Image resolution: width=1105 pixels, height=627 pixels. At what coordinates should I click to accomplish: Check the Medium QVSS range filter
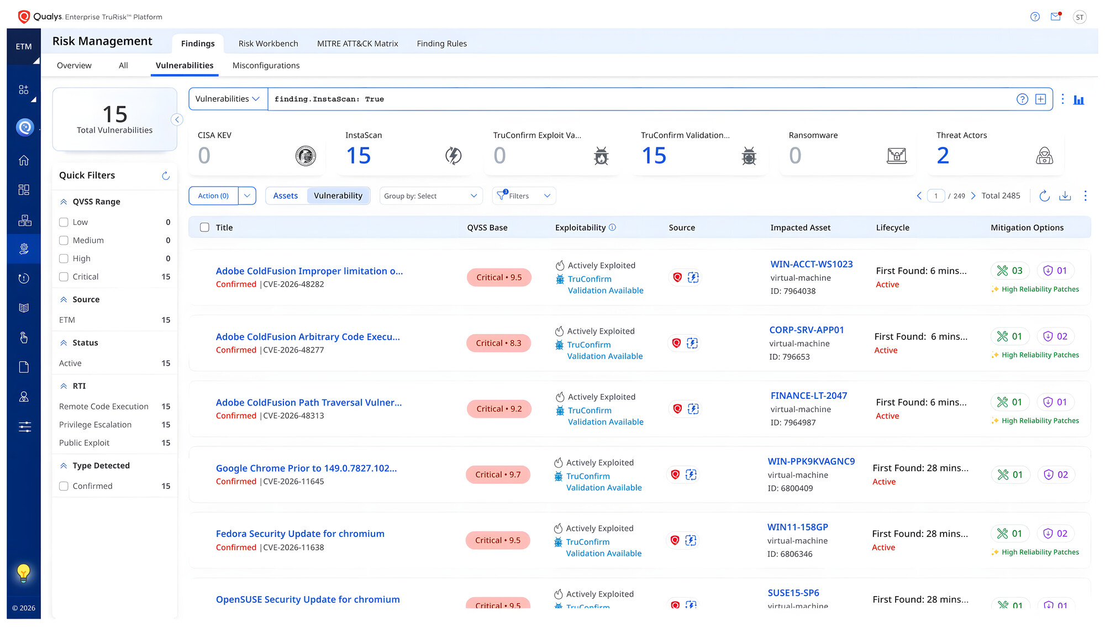[x=64, y=240]
